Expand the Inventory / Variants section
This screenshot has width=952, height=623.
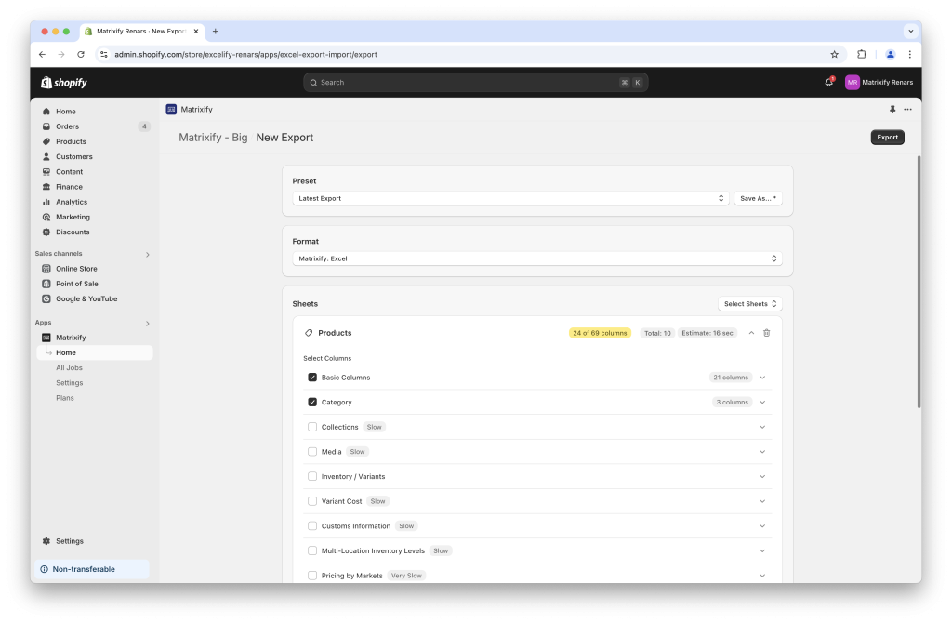coord(762,475)
